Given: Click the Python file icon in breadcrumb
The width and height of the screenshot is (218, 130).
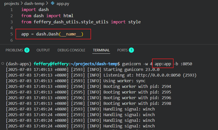Looking at the screenshot, I should tap(53, 3).
